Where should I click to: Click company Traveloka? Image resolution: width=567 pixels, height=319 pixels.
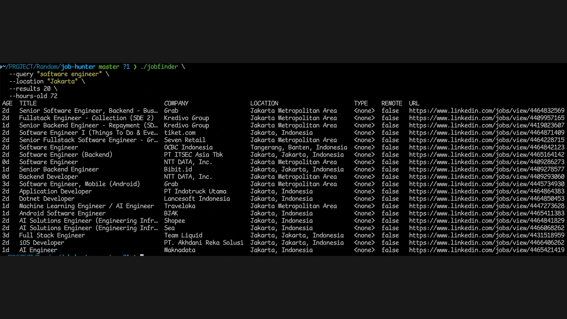pos(180,206)
